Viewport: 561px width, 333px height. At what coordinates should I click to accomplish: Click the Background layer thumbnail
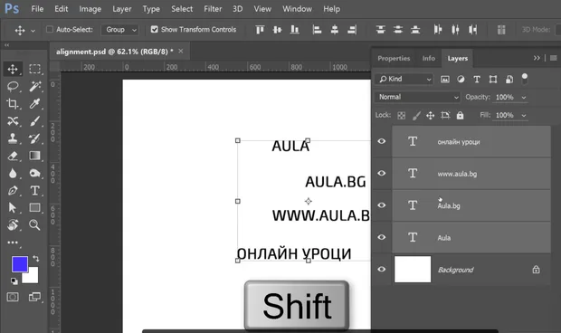coord(413,269)
